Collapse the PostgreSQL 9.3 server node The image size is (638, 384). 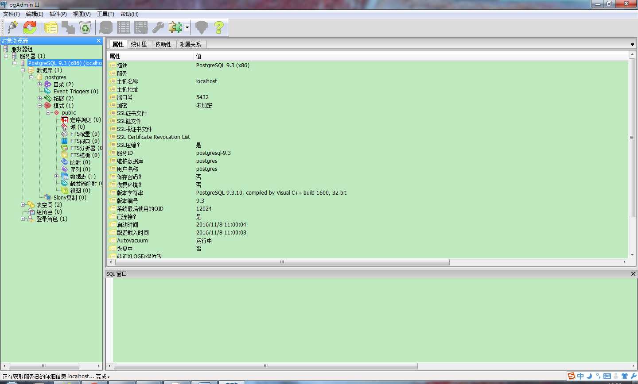pos(15,63)
